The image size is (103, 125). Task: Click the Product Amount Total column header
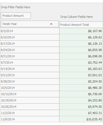(81, 25)
